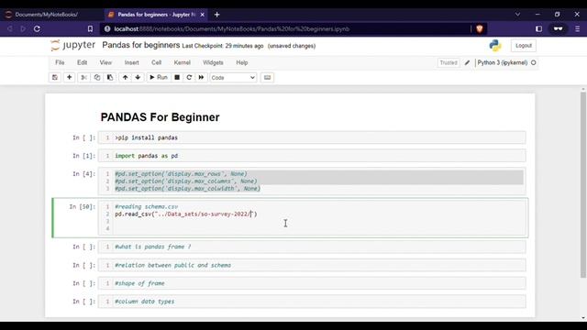587x330 pixels.
Task: Click the browser address bar URL
Action: [x=232, y=28]
